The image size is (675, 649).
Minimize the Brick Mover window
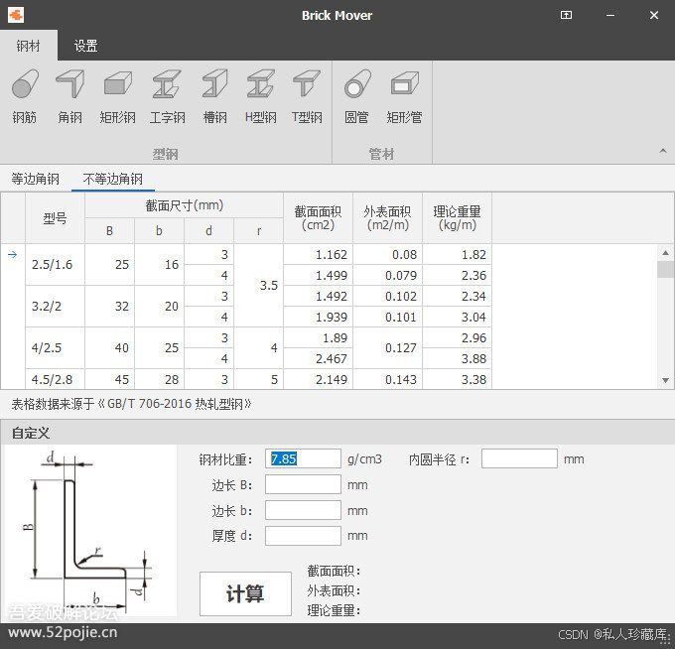pyautogui.click(x=610, y=15)
